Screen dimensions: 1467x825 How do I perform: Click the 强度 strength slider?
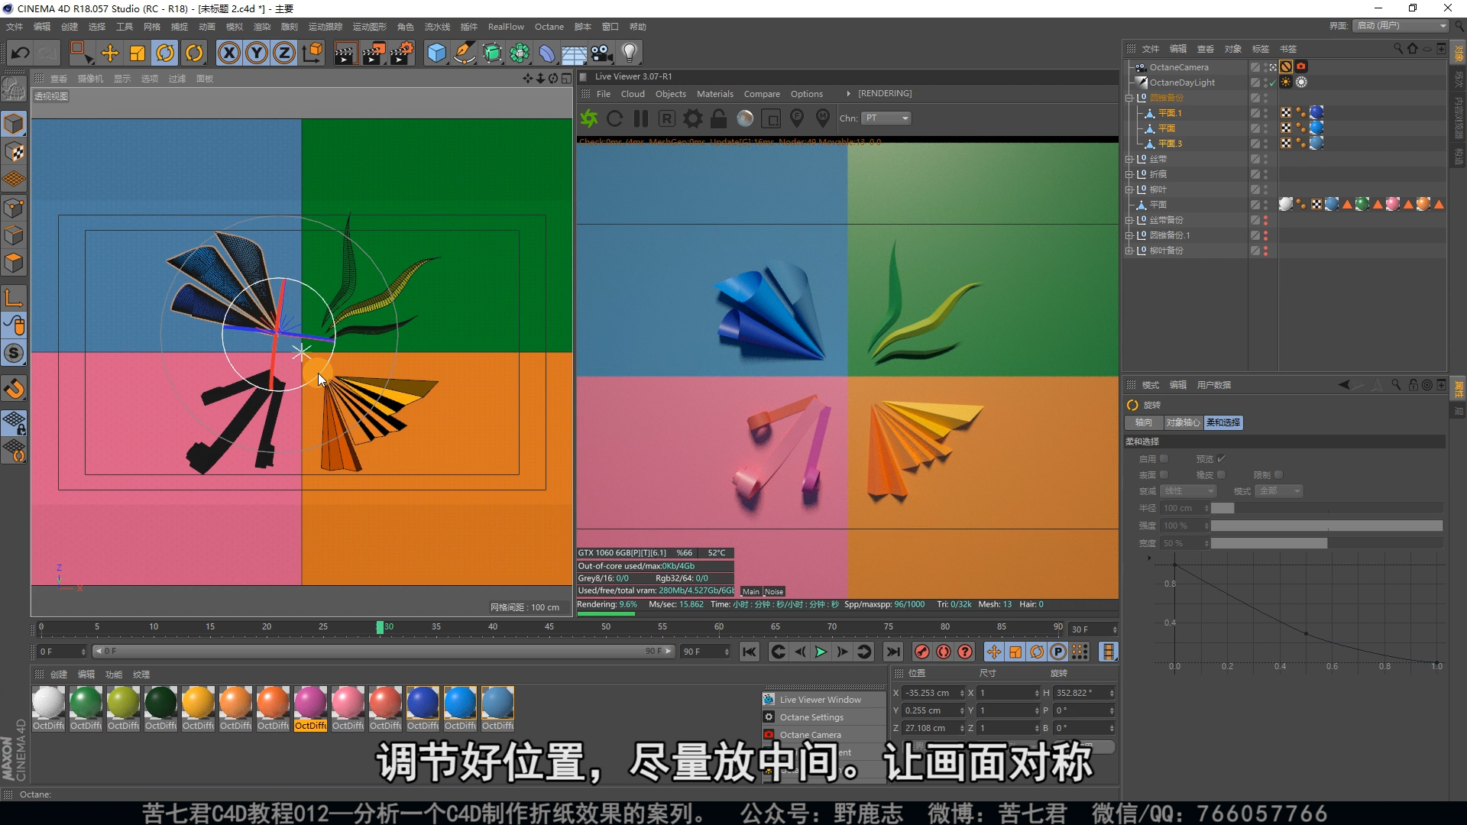click(1326, 526)
